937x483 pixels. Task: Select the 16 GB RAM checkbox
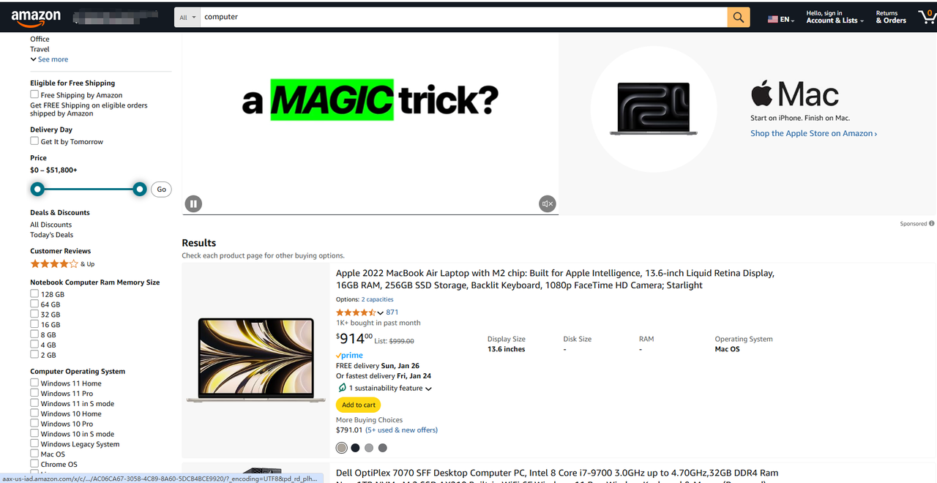pyautogui.click(x=34, y=324)
